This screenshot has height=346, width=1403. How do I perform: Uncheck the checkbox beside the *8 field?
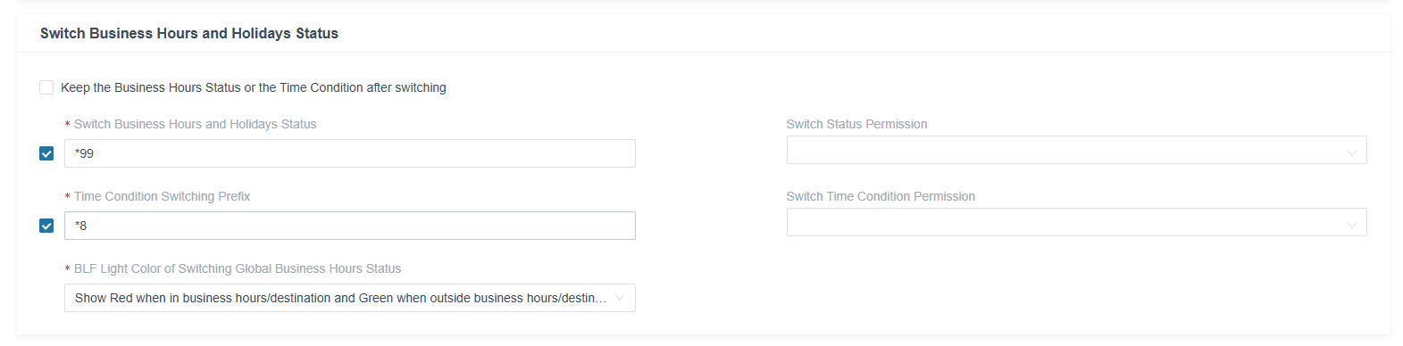click(x=46, y=226)
